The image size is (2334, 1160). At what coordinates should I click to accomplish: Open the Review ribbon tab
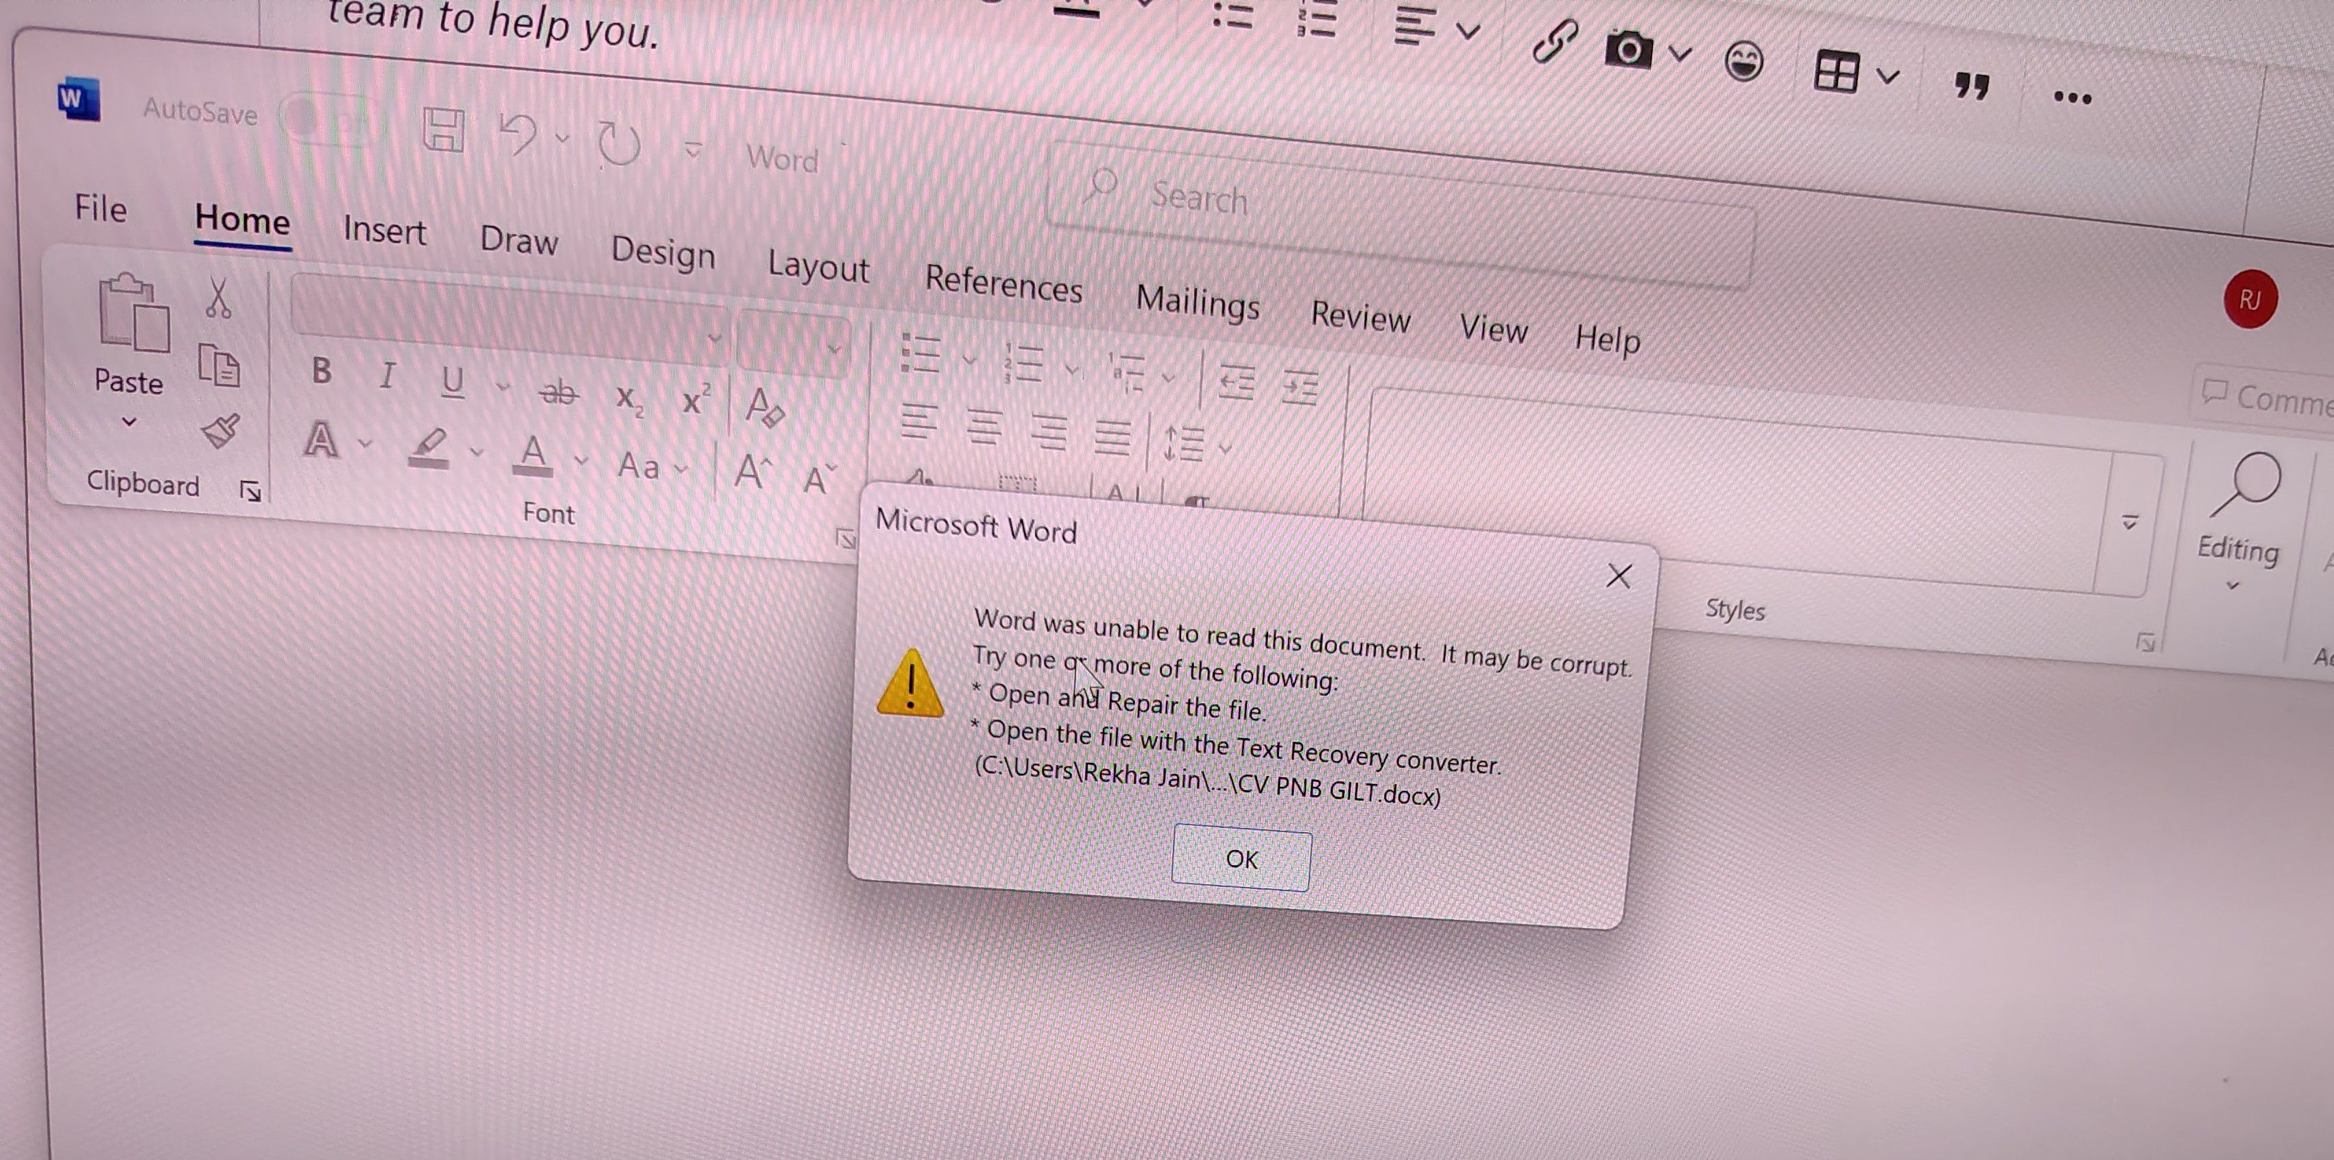tap(1362, 317)
